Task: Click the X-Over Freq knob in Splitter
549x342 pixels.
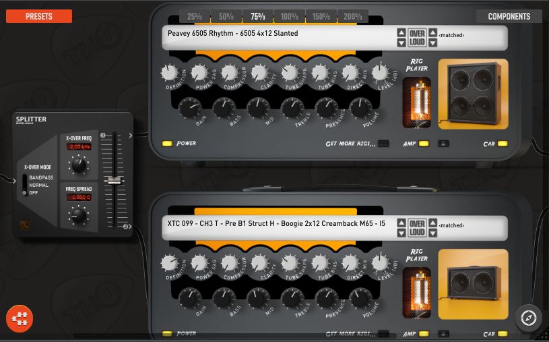Action: pos(79,165)
